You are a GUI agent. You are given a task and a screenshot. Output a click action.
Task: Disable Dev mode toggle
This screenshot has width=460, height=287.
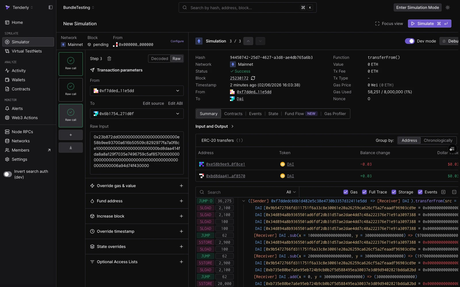410,41
